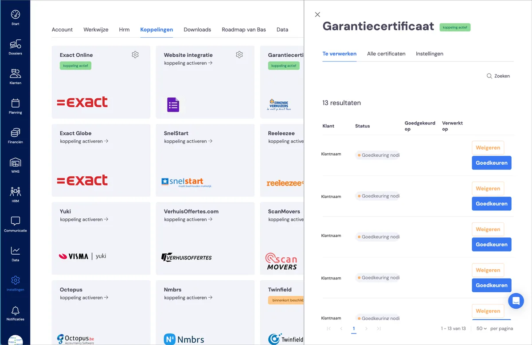Open Financiën in the sidebar

click(15, 136)
